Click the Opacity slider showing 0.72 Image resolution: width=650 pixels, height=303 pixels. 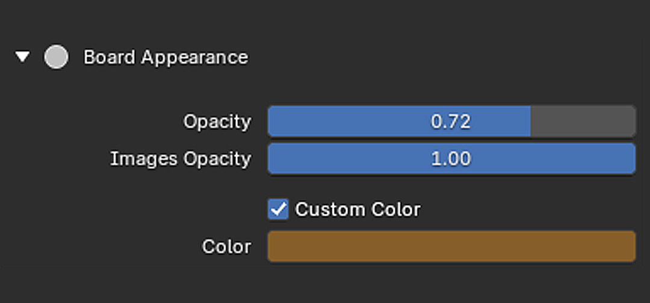(451, 121)
